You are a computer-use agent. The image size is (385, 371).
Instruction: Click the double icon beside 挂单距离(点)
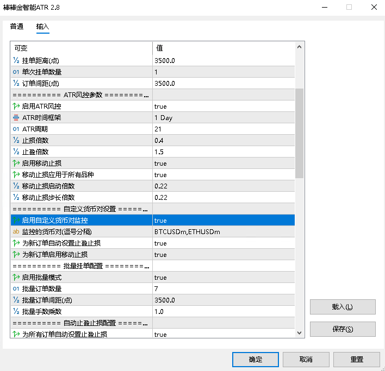coord(16,60)
